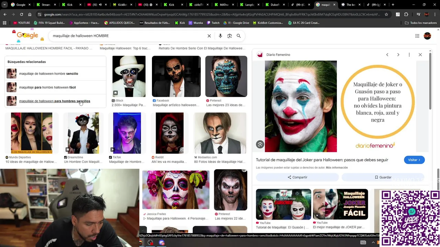Screen dimensions: 440x247
Task: Open three-dot options in preview panel
Action: point(409,55)
